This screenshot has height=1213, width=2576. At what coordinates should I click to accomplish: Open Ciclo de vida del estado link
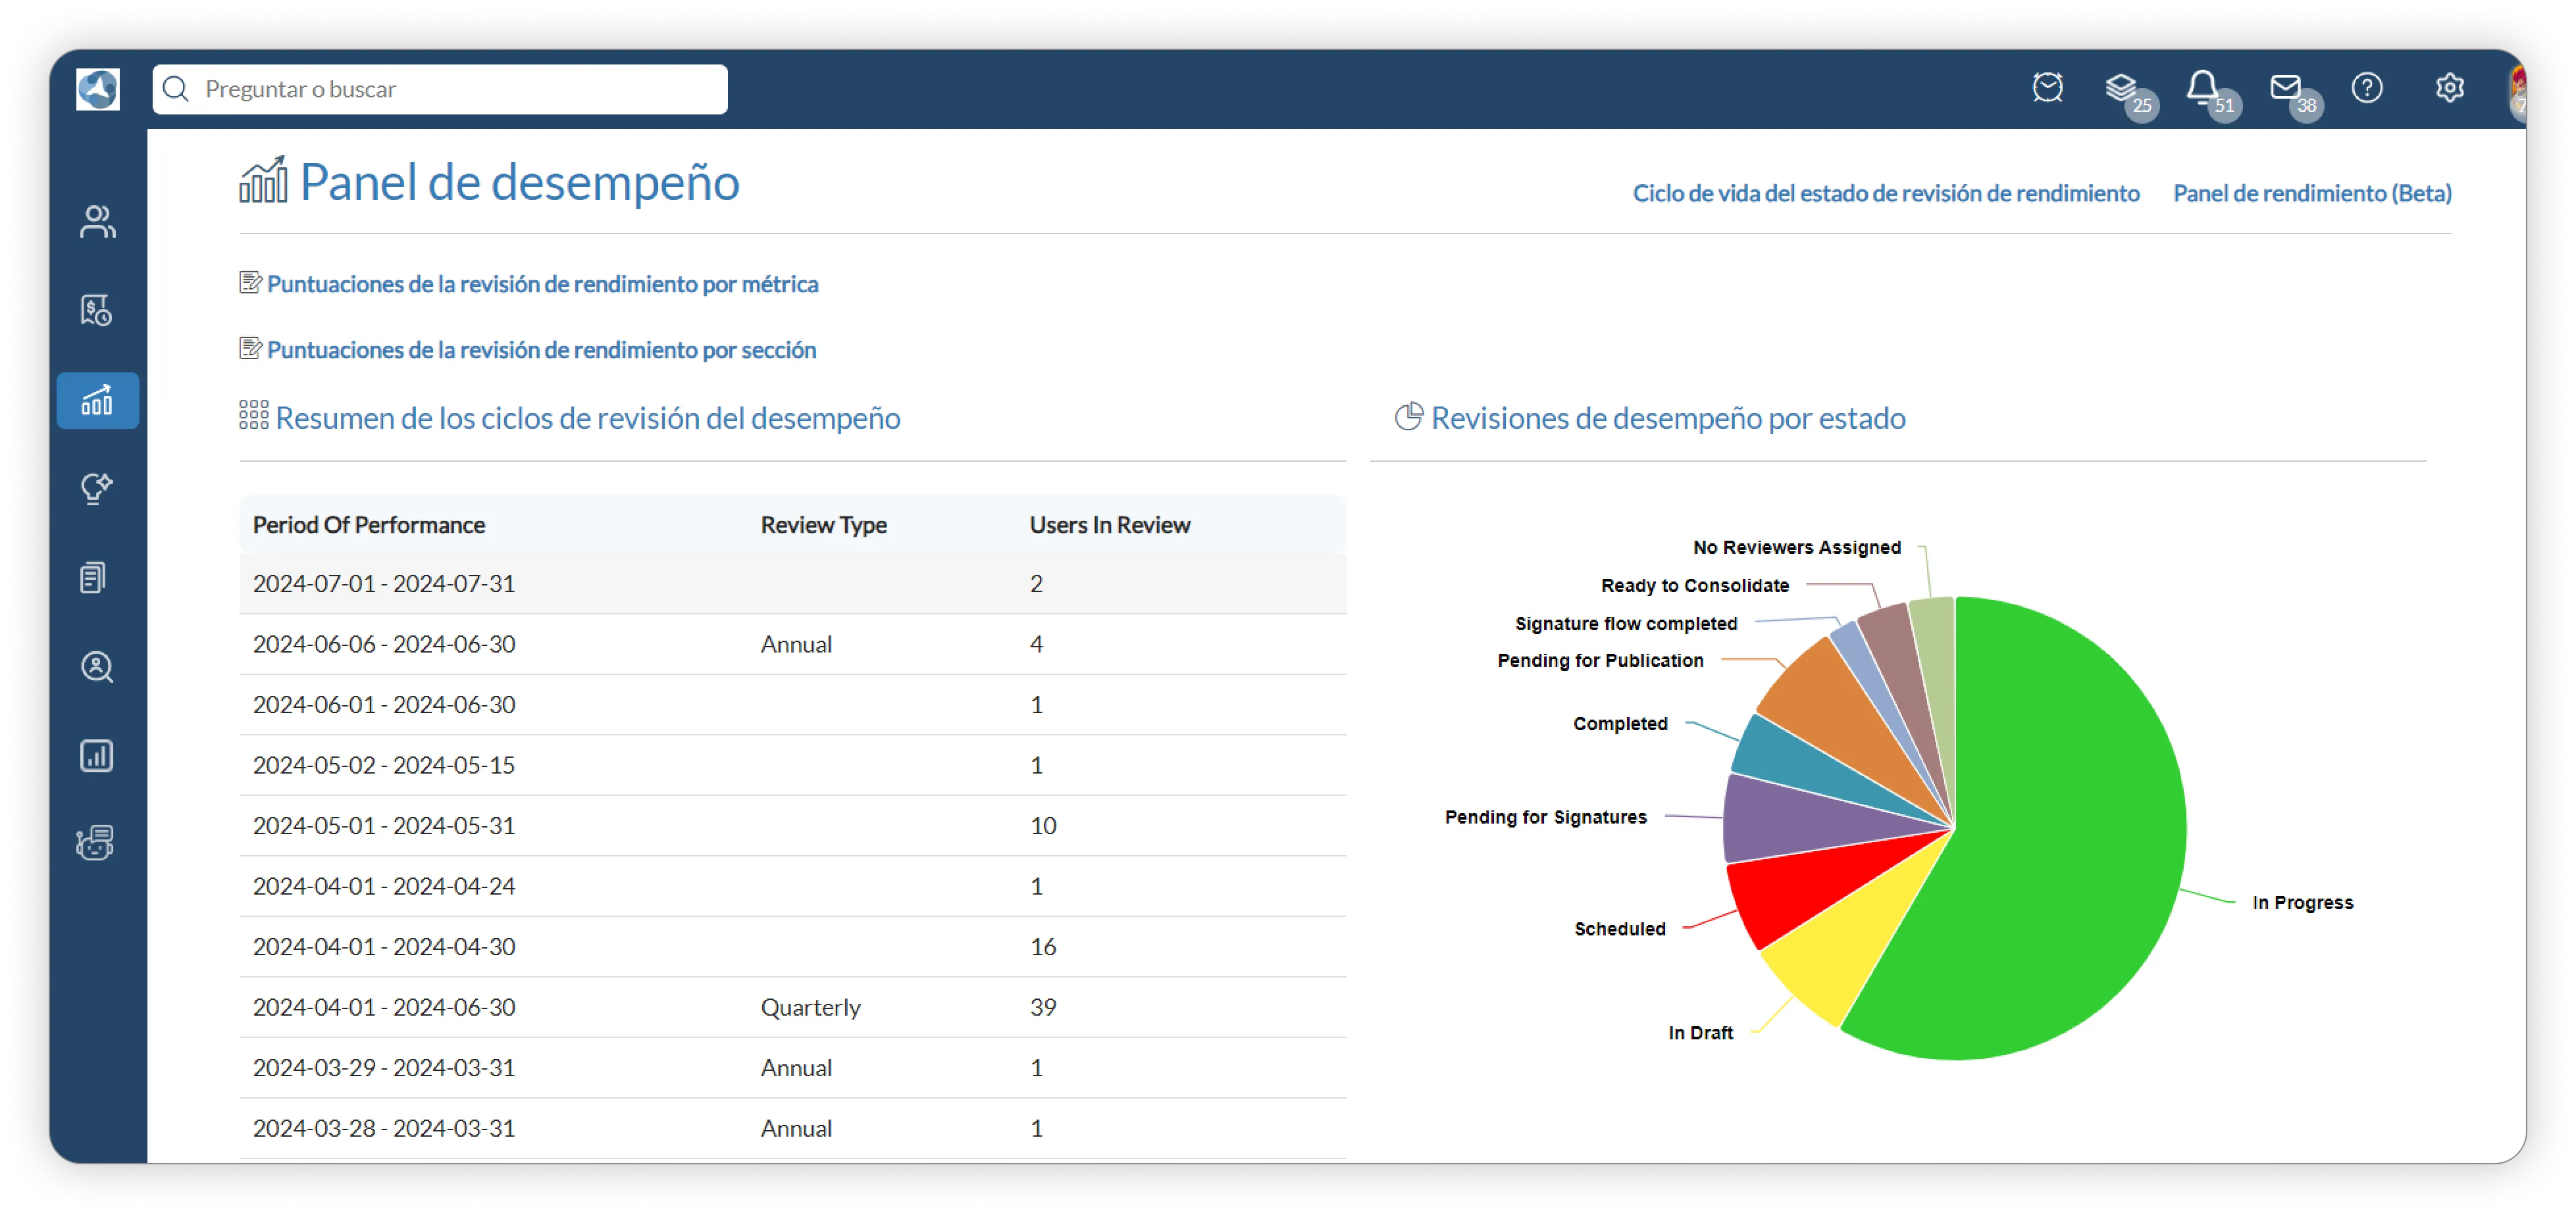click(1885, 193)
